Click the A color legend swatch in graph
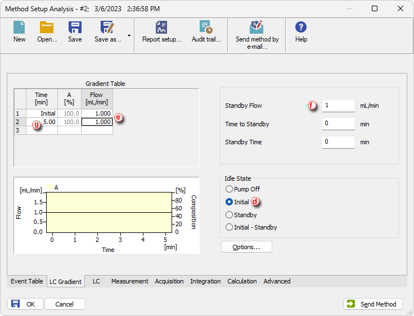Screen dimensions: 414x316 point(49,187)
